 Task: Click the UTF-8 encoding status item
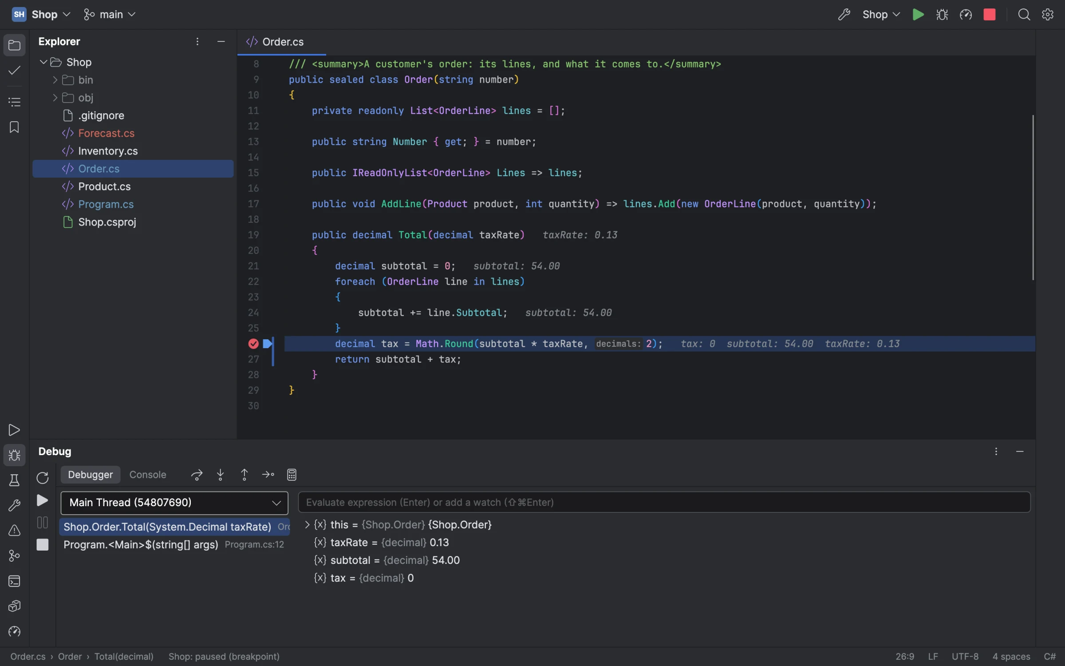[965, 657]
